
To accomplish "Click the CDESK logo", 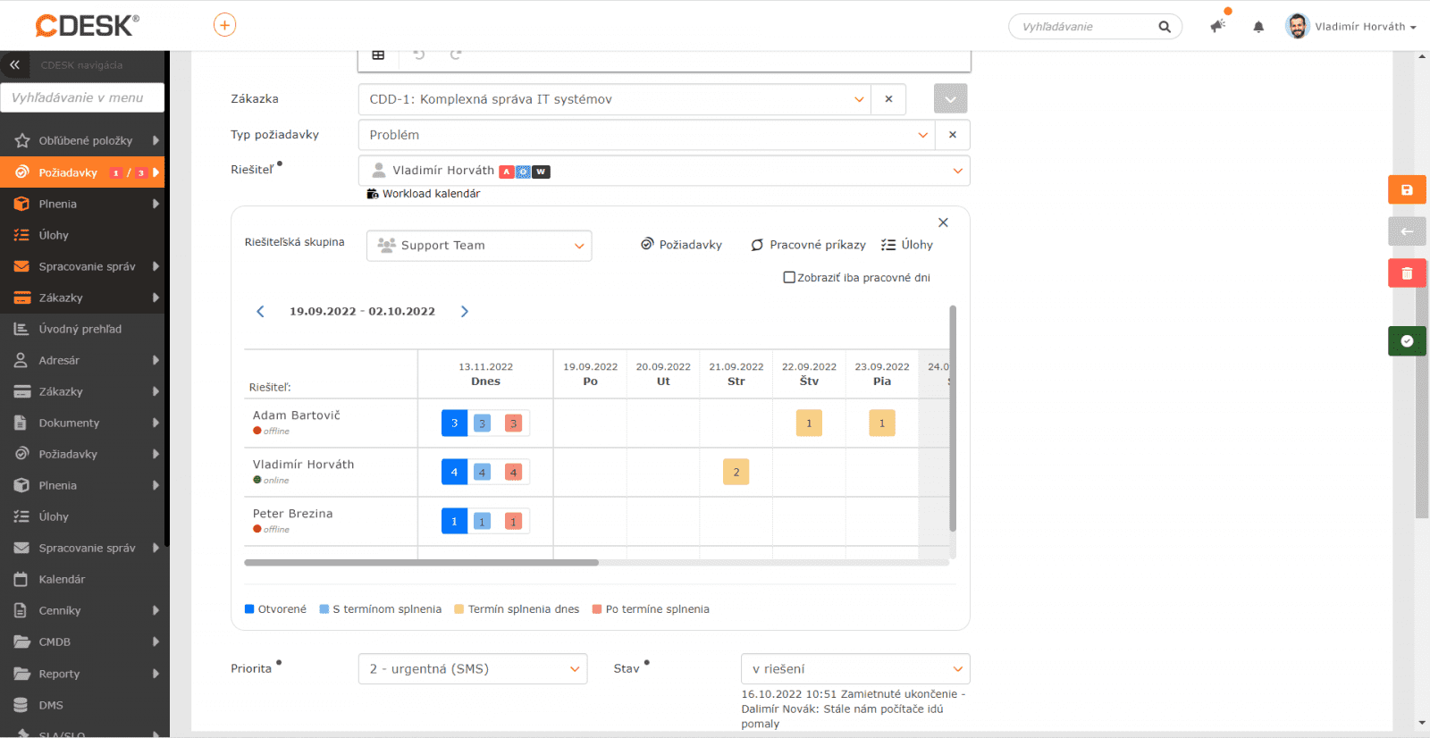I will 87,25.
